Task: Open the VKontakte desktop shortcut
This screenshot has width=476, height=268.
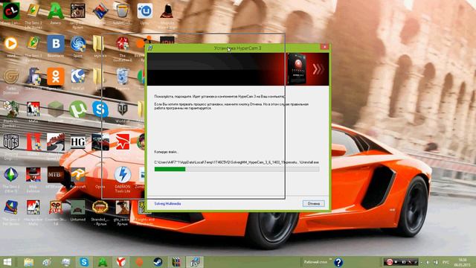Action: coord(56,44)
